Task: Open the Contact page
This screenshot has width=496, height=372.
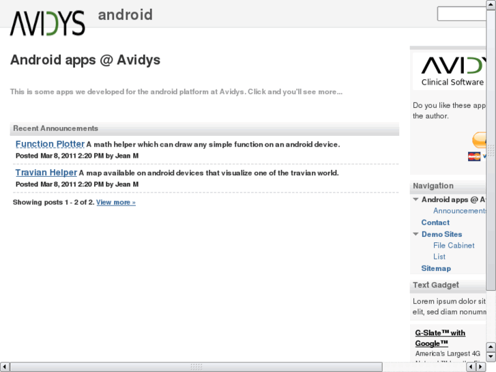Action: coord(435,223)
